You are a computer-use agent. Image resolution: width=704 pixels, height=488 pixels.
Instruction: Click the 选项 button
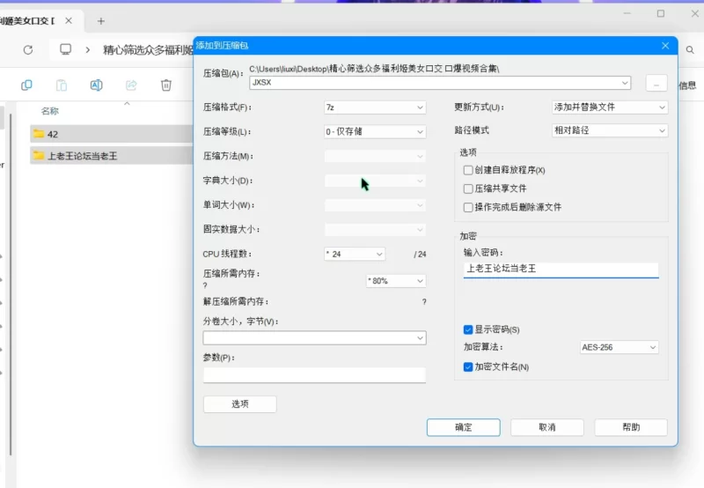point(239,404)
